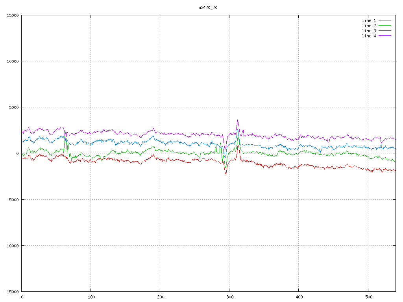Click the 300 x-axis tick label
Image resolution: width=403 pixels, height=302 pixels.
(229, 297)
